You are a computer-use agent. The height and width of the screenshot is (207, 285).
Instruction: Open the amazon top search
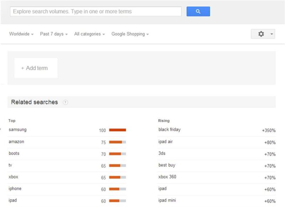coord(16,142)
